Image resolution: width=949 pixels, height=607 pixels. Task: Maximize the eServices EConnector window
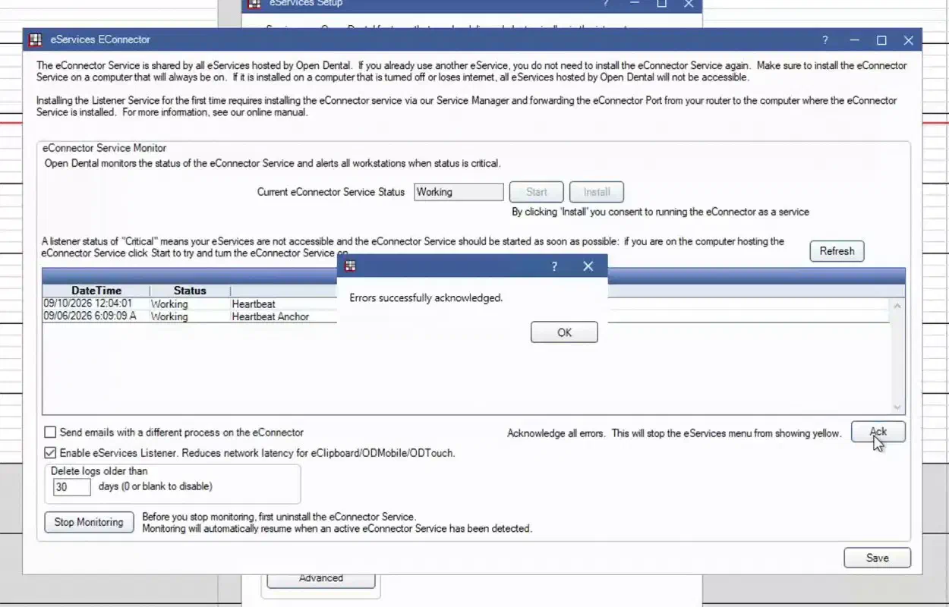tap(881, 40)
